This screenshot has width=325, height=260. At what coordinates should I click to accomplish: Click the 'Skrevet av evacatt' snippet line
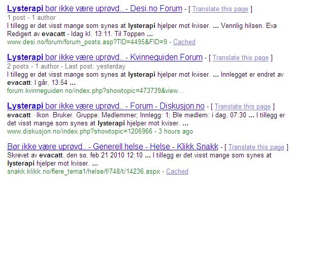(139, 155)
